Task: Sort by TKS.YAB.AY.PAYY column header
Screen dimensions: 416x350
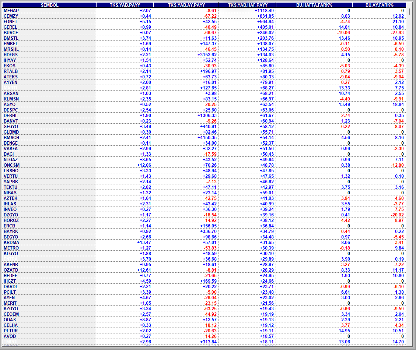Action: click(186, 5)
